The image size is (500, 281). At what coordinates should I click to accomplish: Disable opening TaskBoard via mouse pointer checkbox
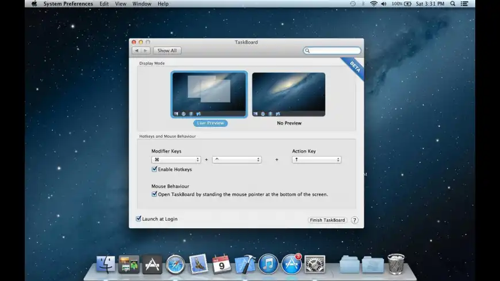[155, 194]
